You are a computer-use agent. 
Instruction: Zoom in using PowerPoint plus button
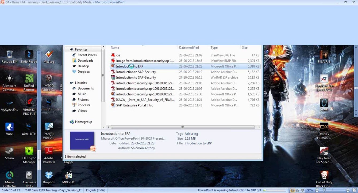click(x=348, y=190)
